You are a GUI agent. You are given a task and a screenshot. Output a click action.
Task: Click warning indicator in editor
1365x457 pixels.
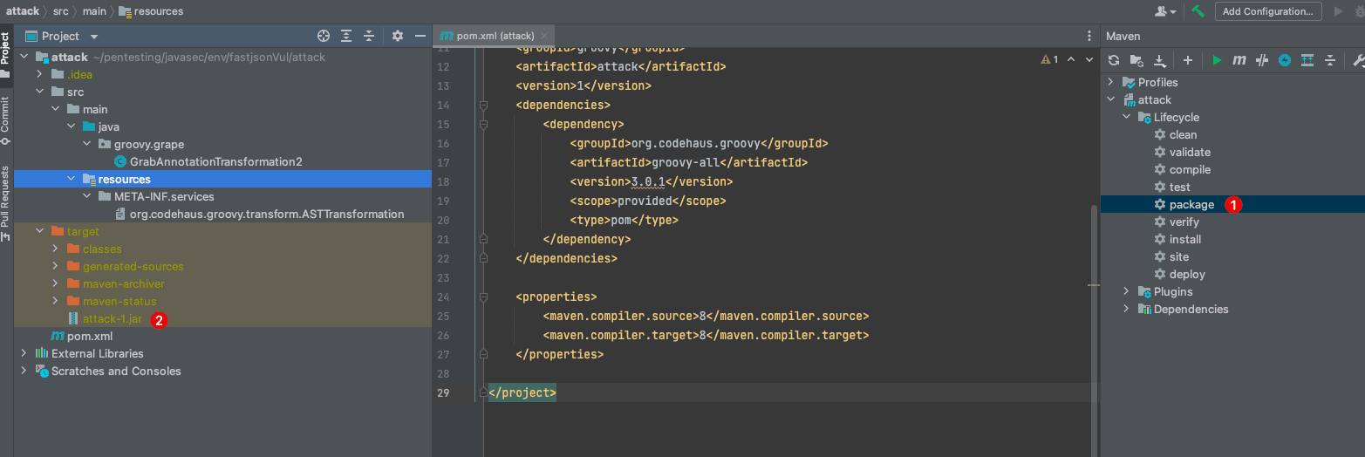click(1049, 59)
